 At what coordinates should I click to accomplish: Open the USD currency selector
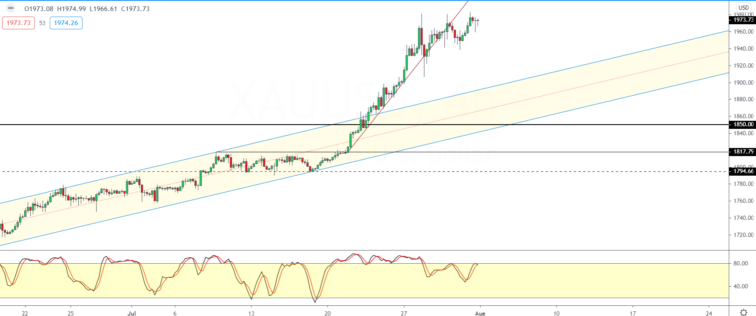(744, 8)
